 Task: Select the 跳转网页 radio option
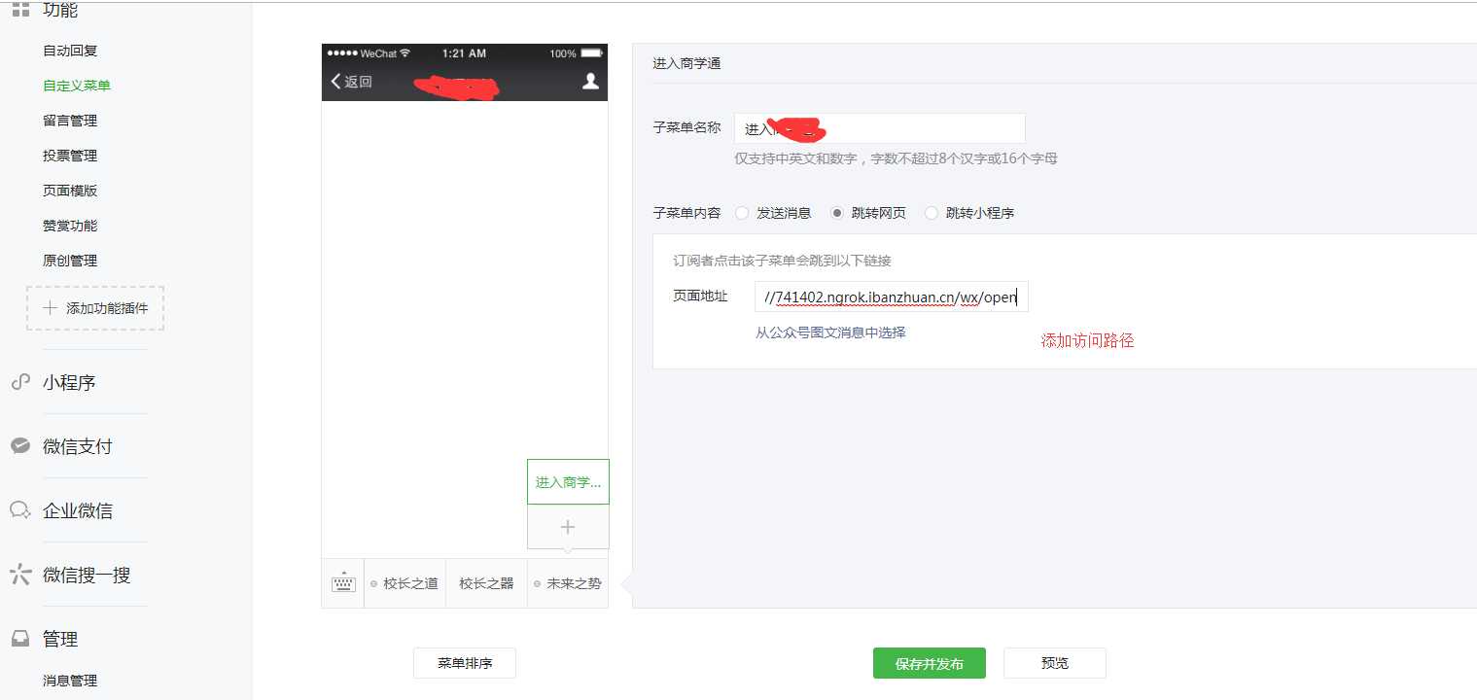tap(837, 213)
